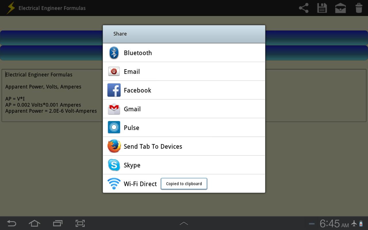Select Wi-Fi Direct option

point(184,183)
